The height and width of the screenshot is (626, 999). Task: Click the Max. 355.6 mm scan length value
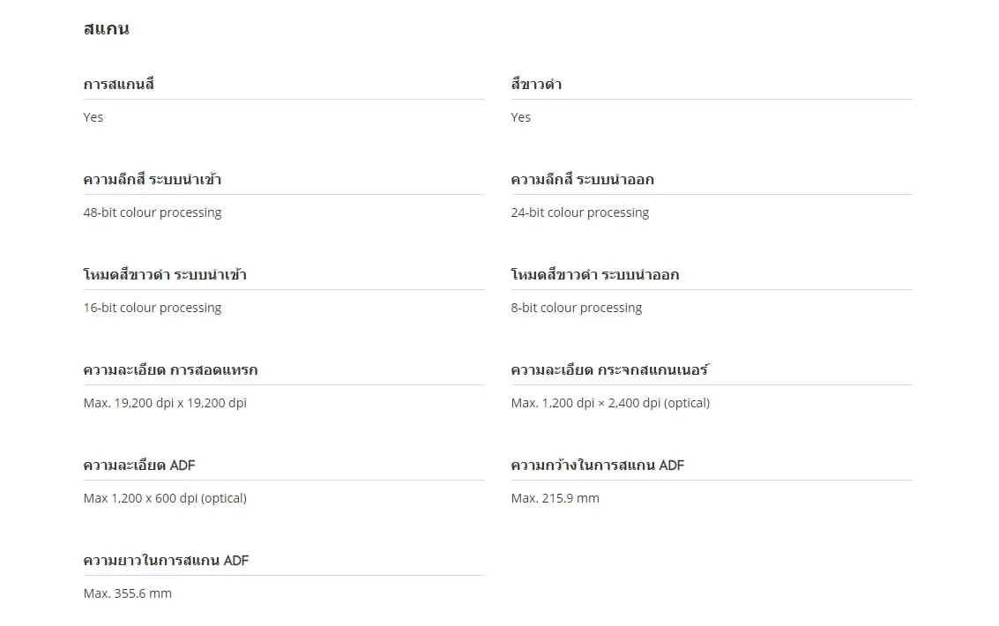tap(128, 593)
